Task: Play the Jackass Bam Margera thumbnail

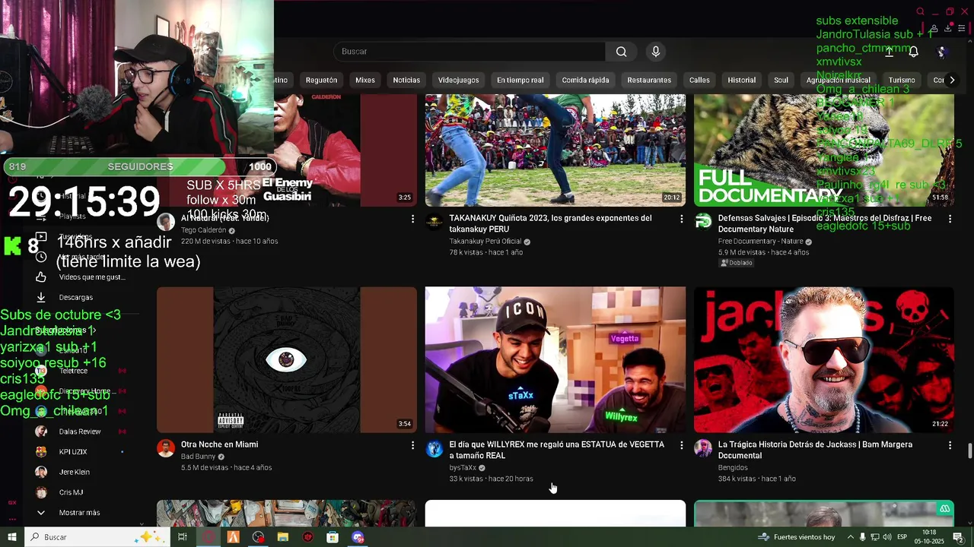Action: pos(824,360)
